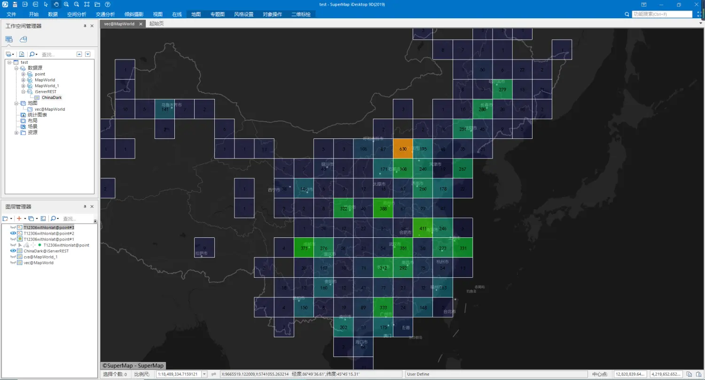Expand the point datasource node

[x=23, y=74]
